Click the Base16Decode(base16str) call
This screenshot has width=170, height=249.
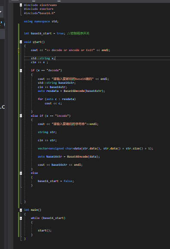[x=84, y=91]
